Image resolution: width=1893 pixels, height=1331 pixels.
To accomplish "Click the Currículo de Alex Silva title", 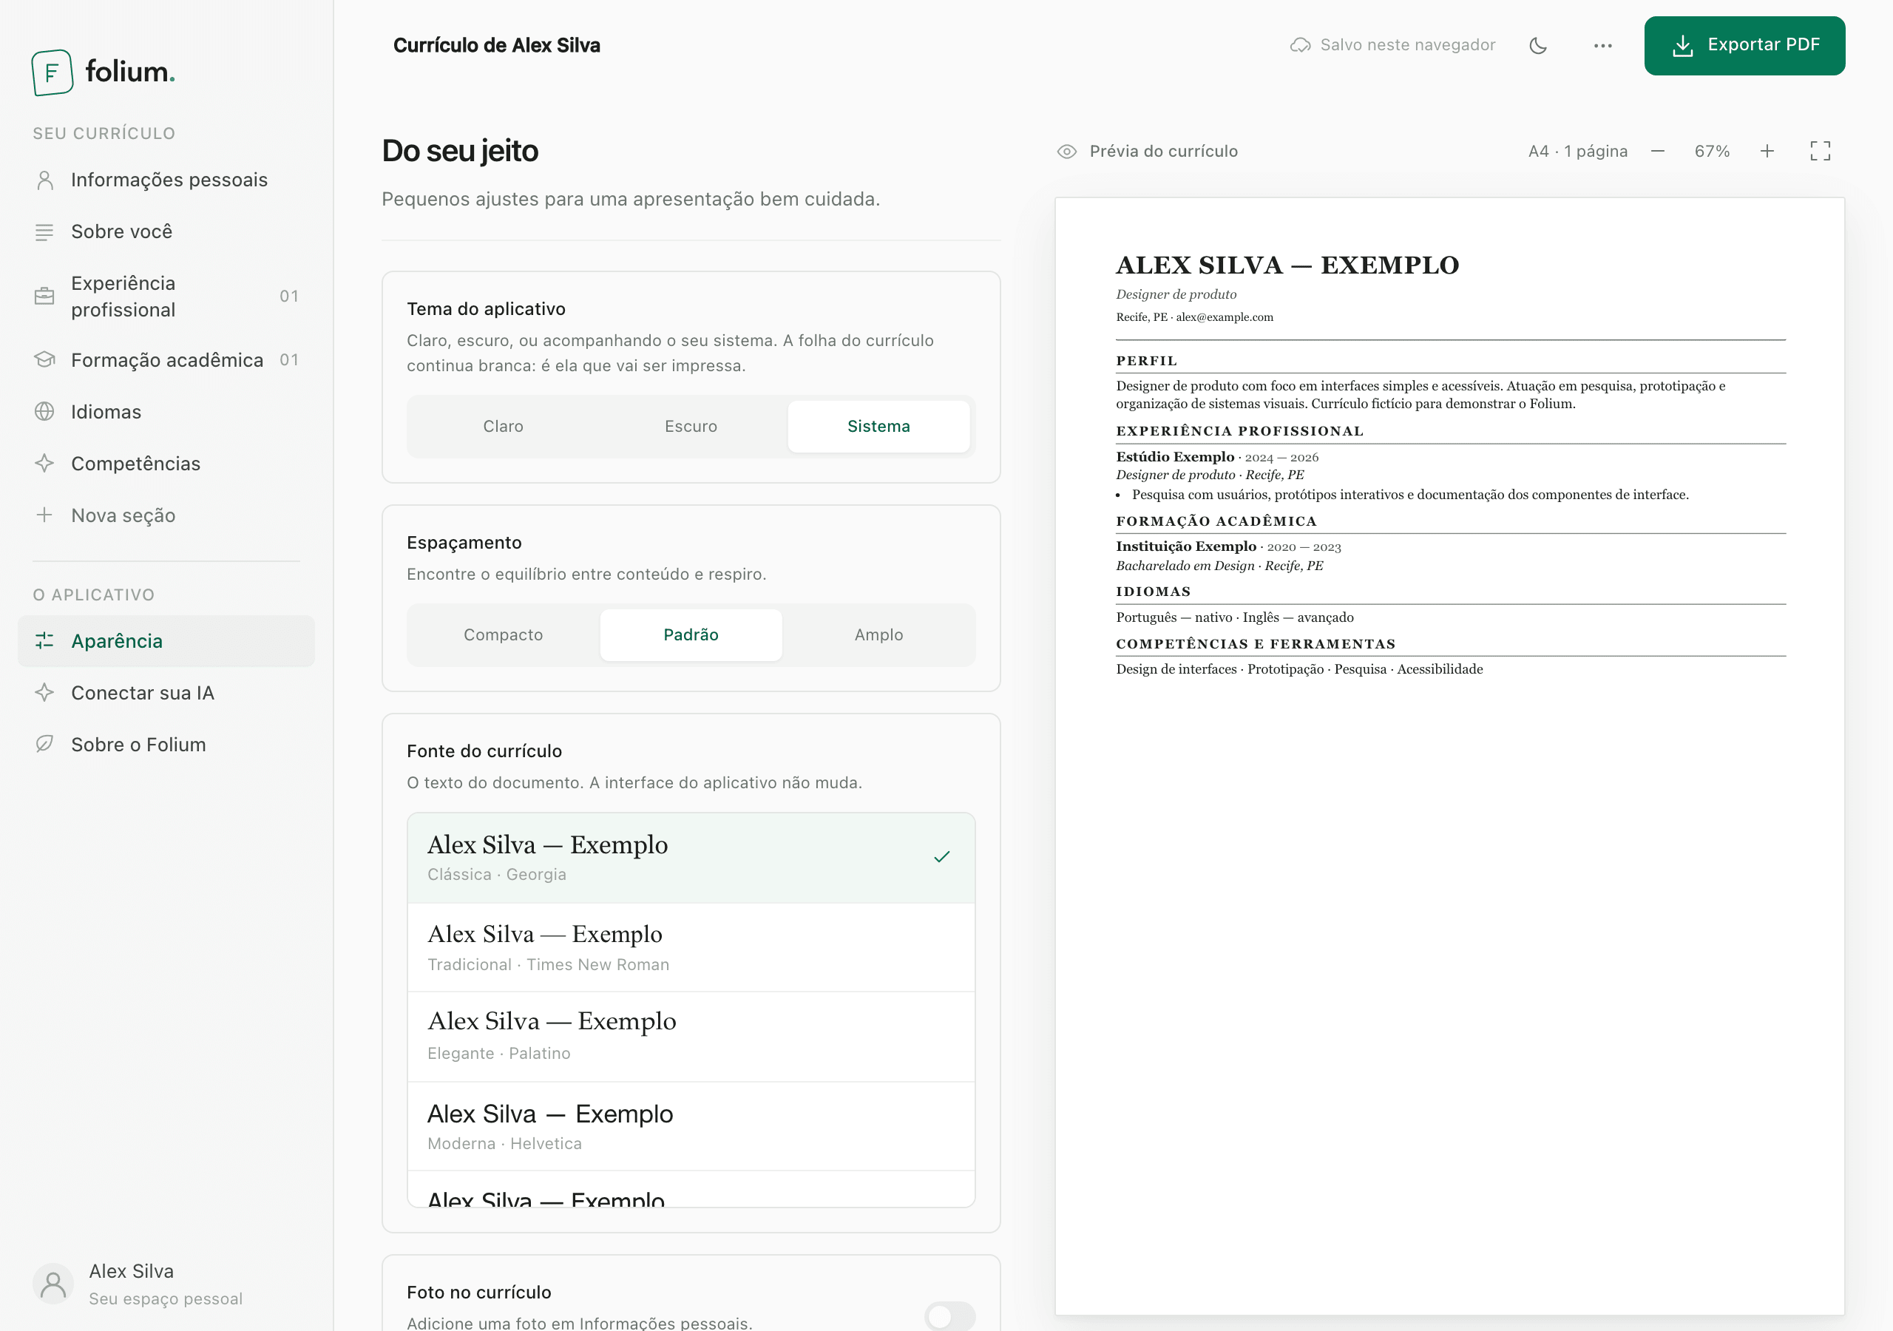I will (496, 45).
